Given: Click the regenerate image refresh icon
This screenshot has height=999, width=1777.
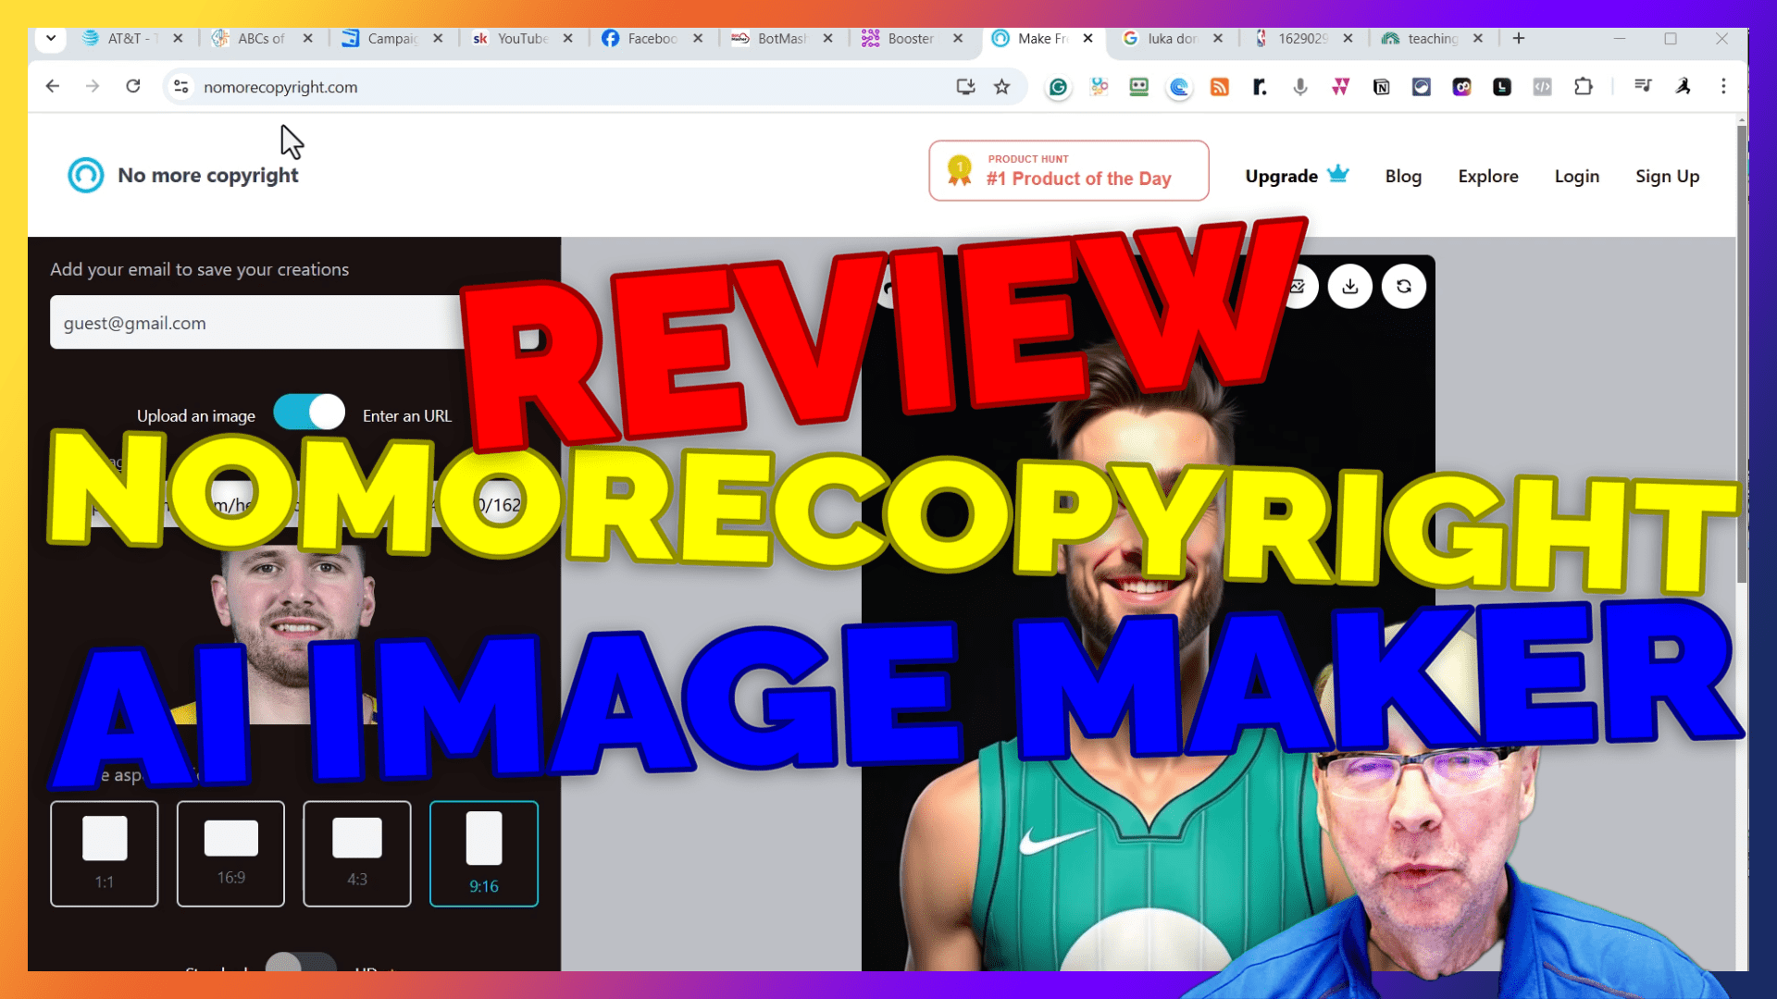Looking at the screenshot, I should tap(1404, 287).
